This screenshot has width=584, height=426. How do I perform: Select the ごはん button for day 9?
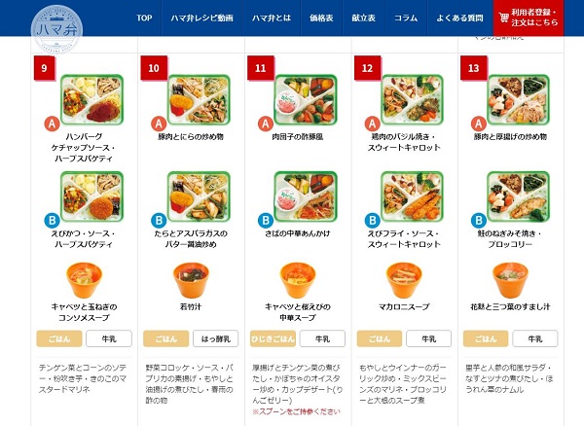click(x=59, y=338)
